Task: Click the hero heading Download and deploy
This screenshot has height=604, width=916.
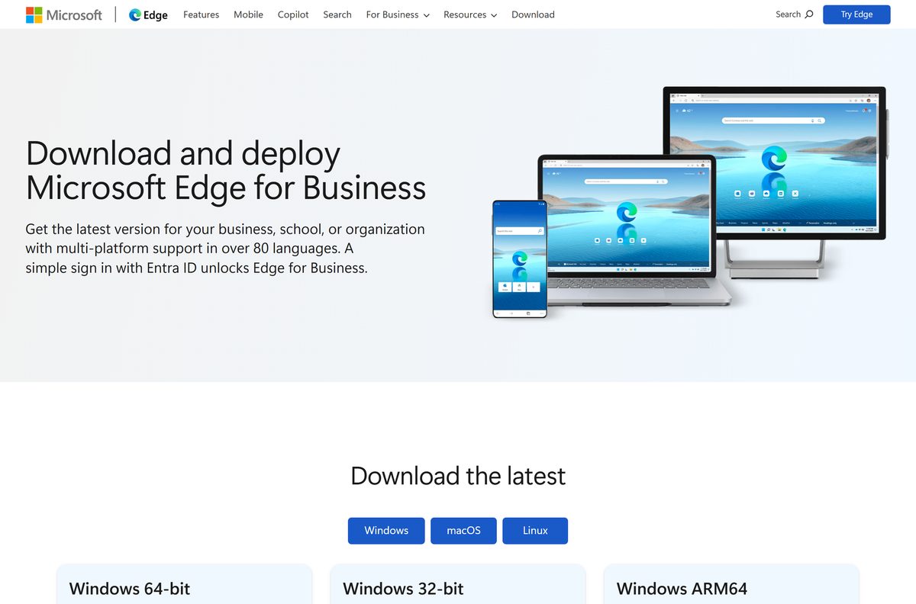Action: click(x=226, y=171)
